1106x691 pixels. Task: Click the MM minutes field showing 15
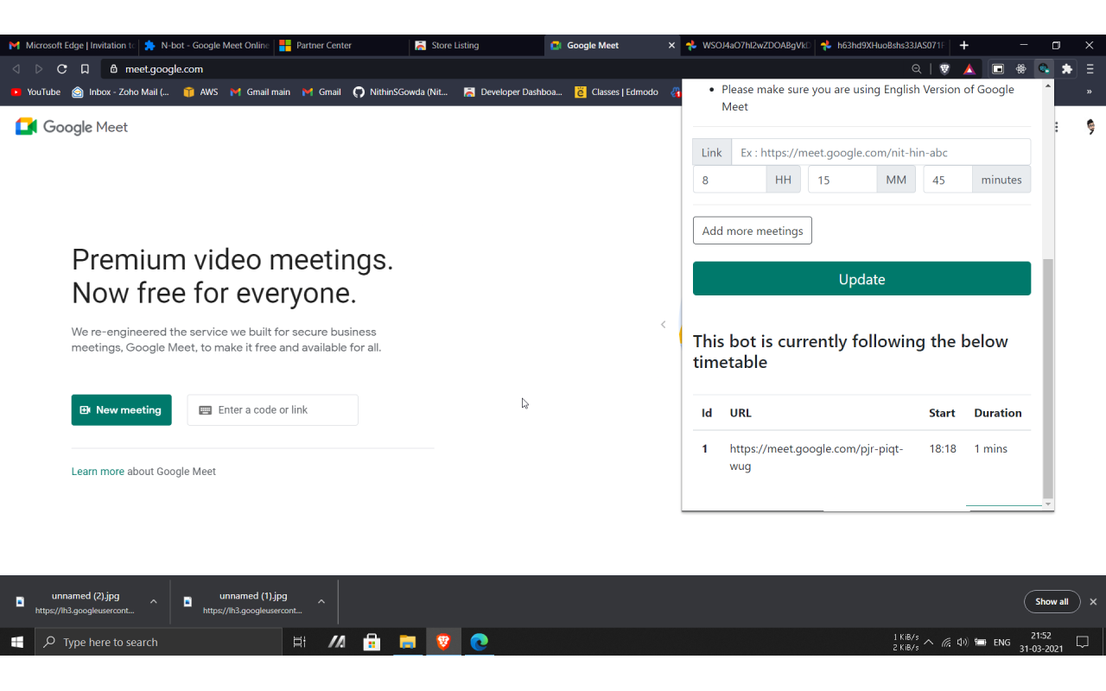coord(842,180)
